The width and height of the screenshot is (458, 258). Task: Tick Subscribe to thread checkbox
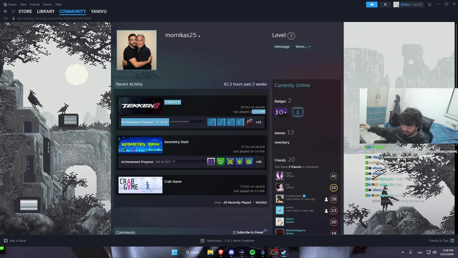[x=234, y=232]
